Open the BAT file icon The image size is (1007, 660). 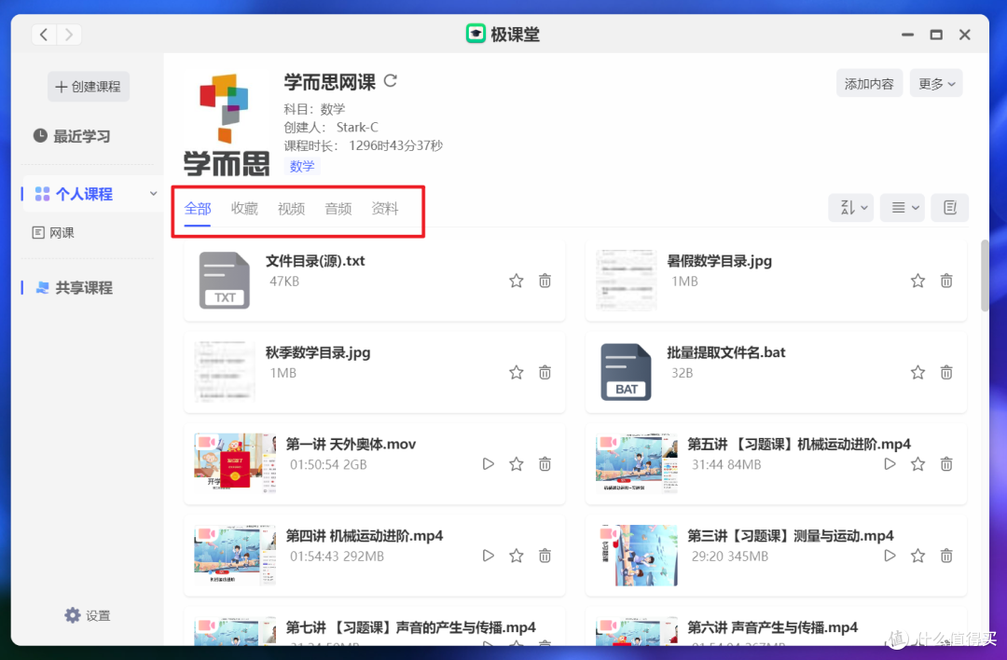626,372
